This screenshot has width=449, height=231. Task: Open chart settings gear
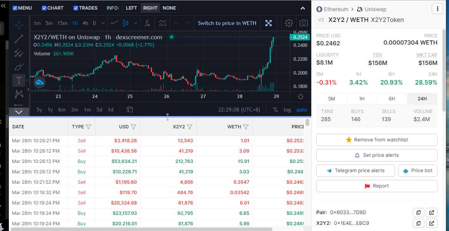(x=289, y=23)
